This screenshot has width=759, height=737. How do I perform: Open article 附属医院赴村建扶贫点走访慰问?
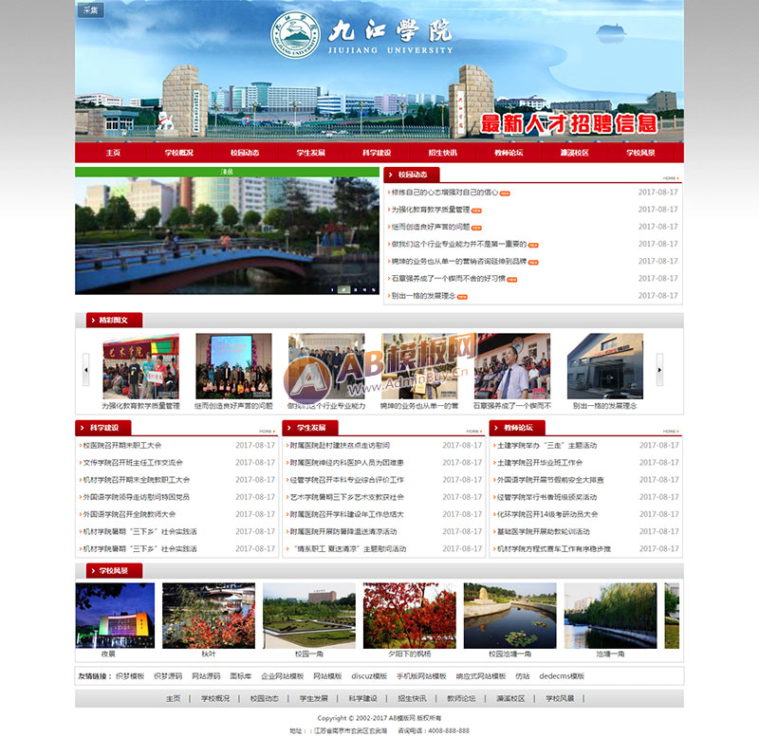[340, 445]
